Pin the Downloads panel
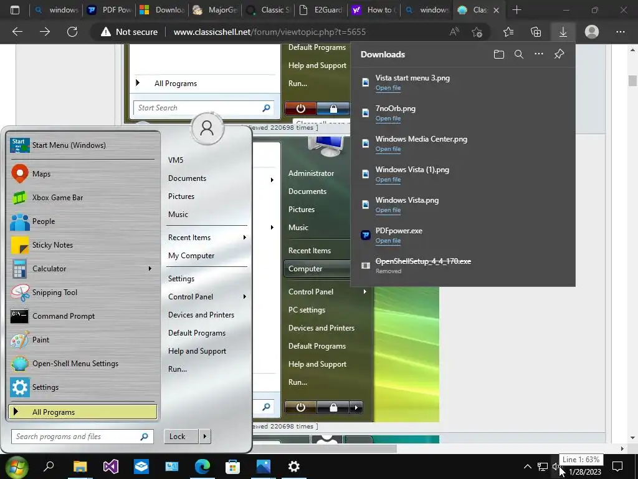The height and width of the screenshot is (479, 638). coord(559,54)
